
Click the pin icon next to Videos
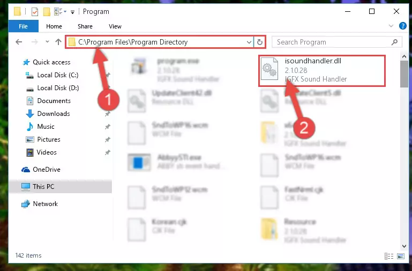108,152
